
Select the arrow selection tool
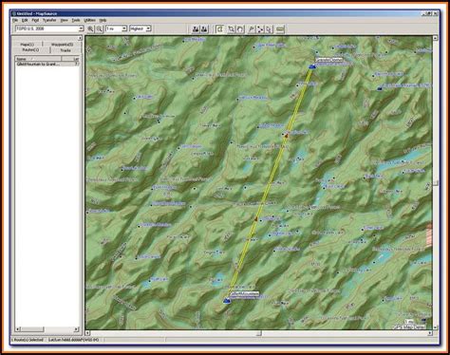(269, 29)
